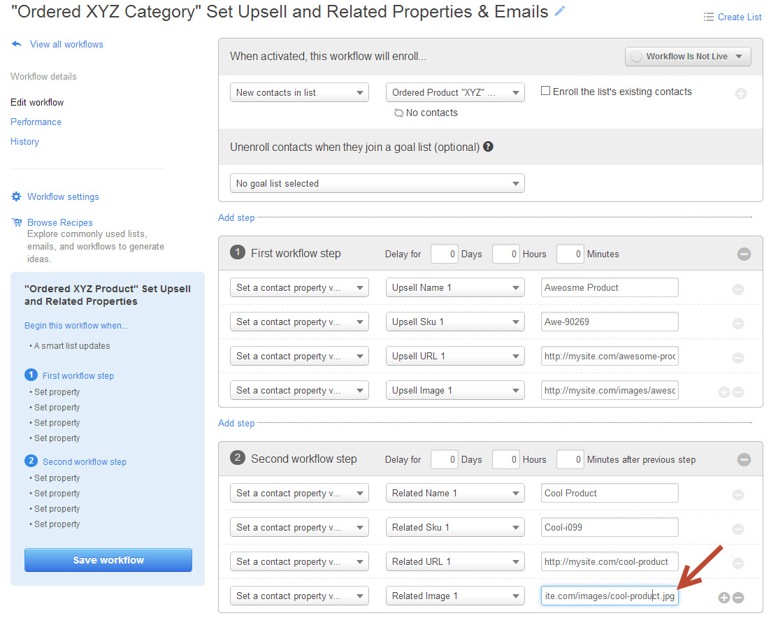This screenshot has height=618, width=778.
Task: Click the back arrow beside View all workflows
Action: tap(17, 44)
